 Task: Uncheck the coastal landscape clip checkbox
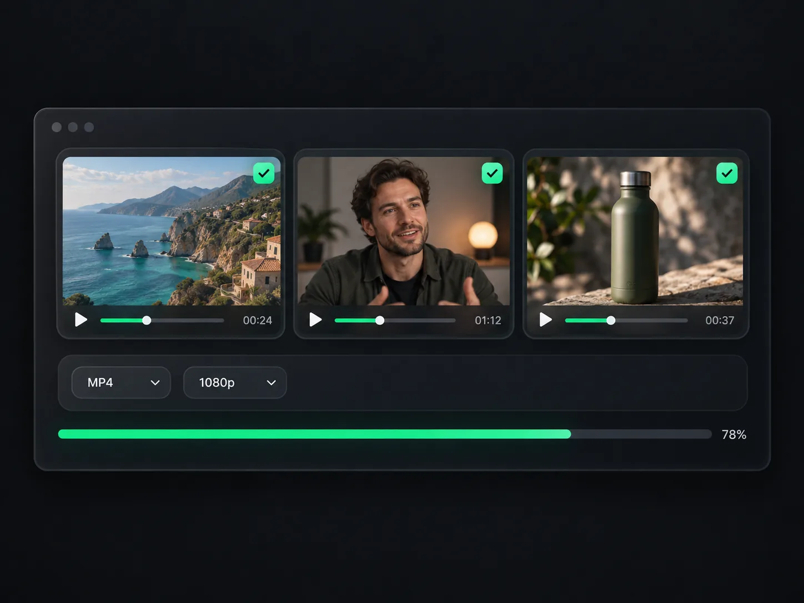pyautogui.click(x=264, y=173)
